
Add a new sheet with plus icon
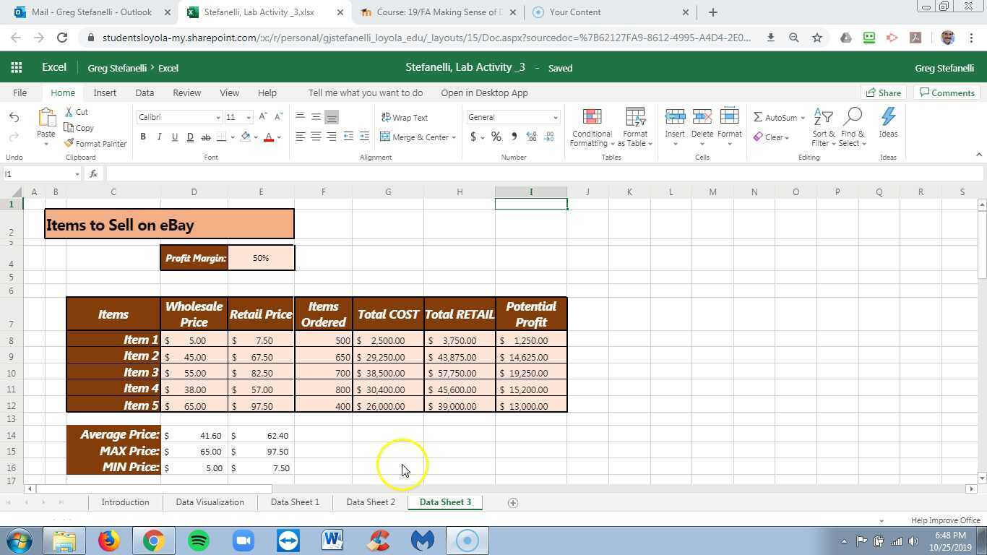(513, 503)
